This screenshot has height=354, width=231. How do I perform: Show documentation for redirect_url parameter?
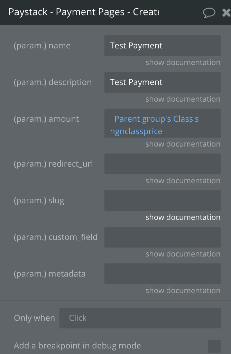(183, 180)
